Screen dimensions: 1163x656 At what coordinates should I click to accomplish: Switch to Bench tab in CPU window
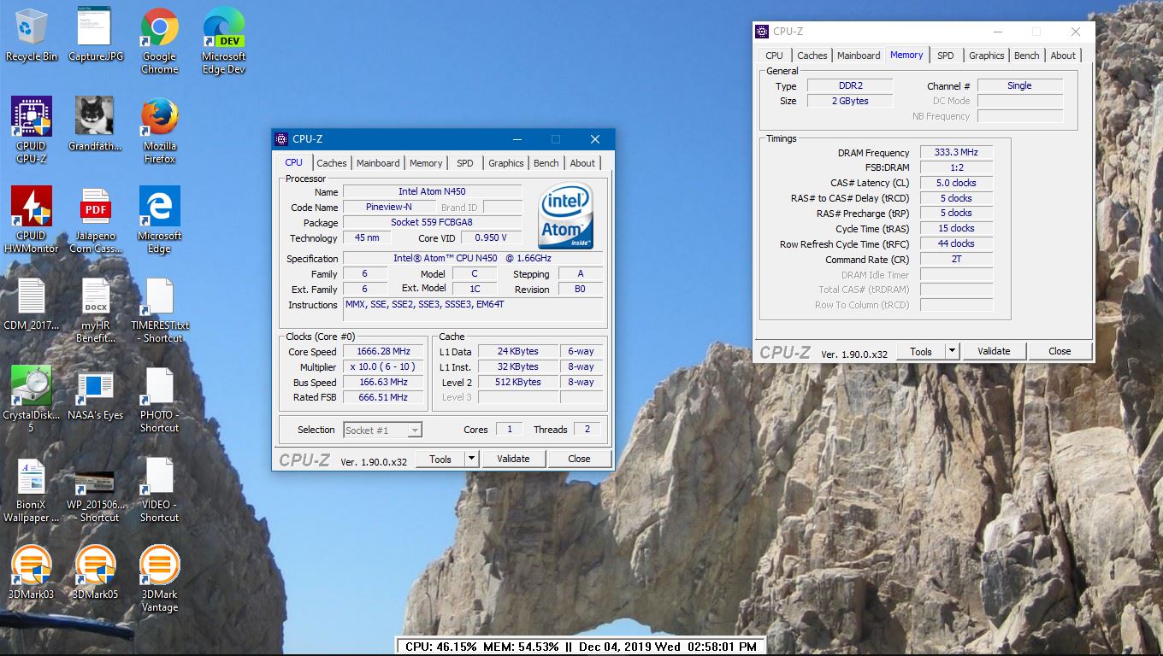tap(546, 163)
